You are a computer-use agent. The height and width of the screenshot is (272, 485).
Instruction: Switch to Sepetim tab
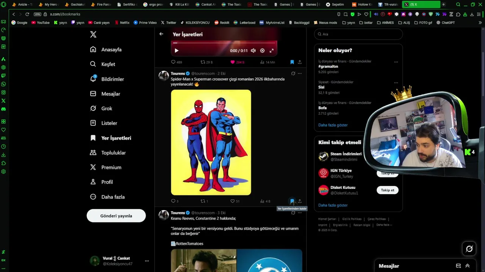(335, 5)
